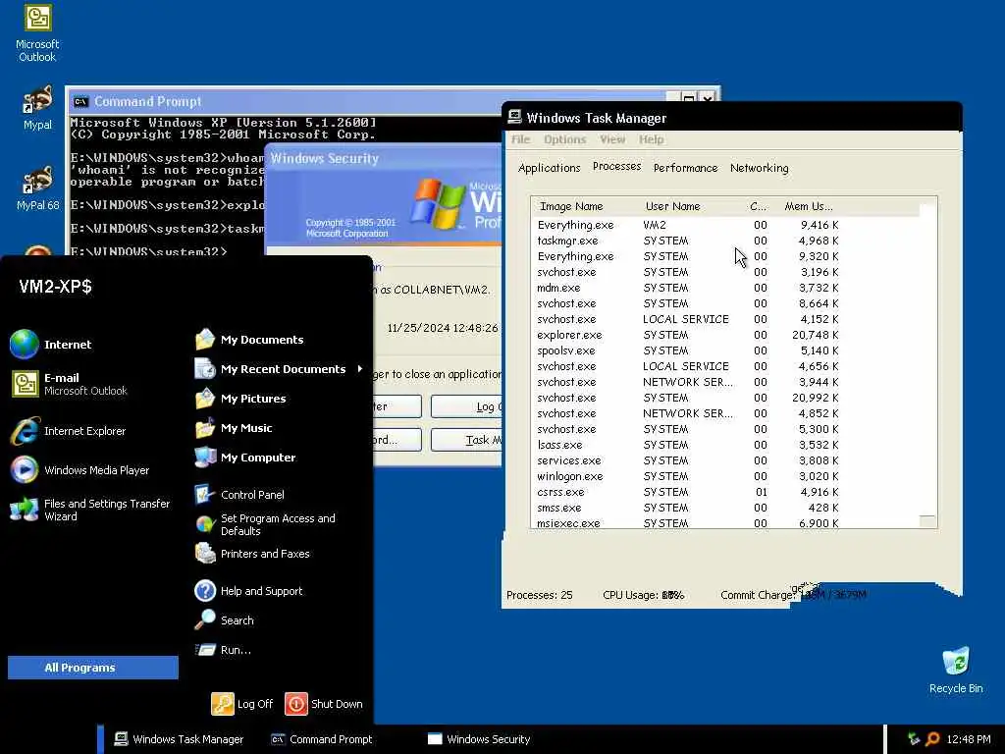
Task: Open the Mypal desktop shortcut
Action: [x=37, y=108]
